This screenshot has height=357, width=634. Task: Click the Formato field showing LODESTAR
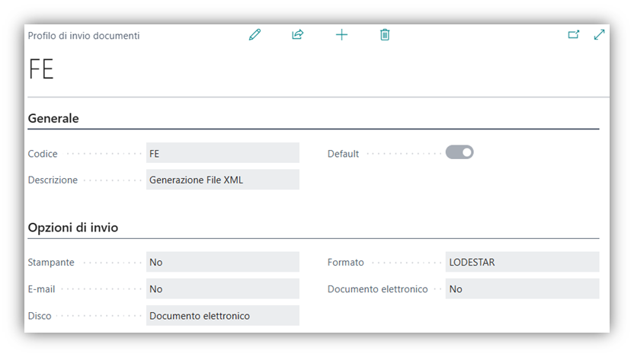pyautogui.click(x=522, y=263)
